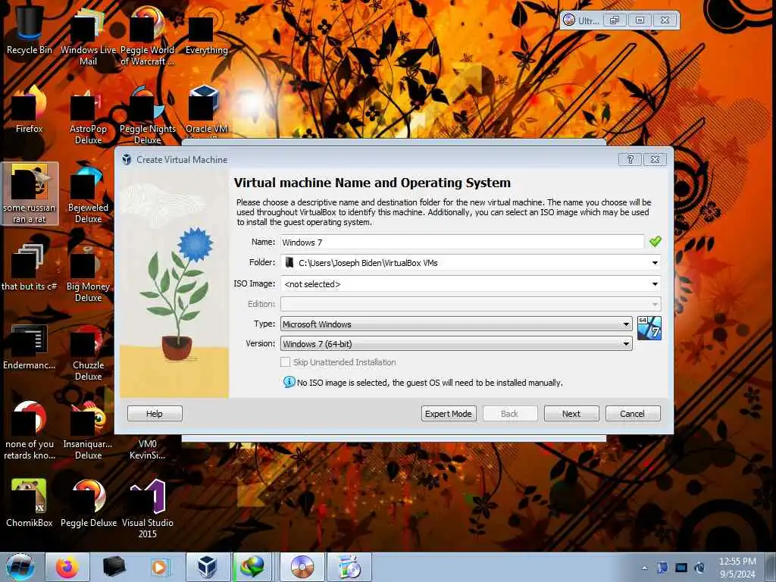Click the dialog's question mark help button
Image resolution: width=776 pixels, height=582 pixels.
(630, 159)
